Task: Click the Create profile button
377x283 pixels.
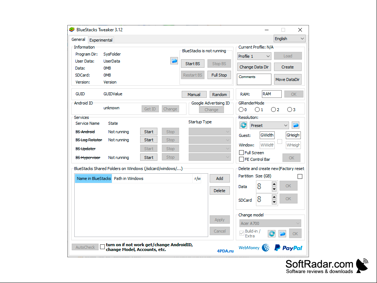Action: click(288, 67)
